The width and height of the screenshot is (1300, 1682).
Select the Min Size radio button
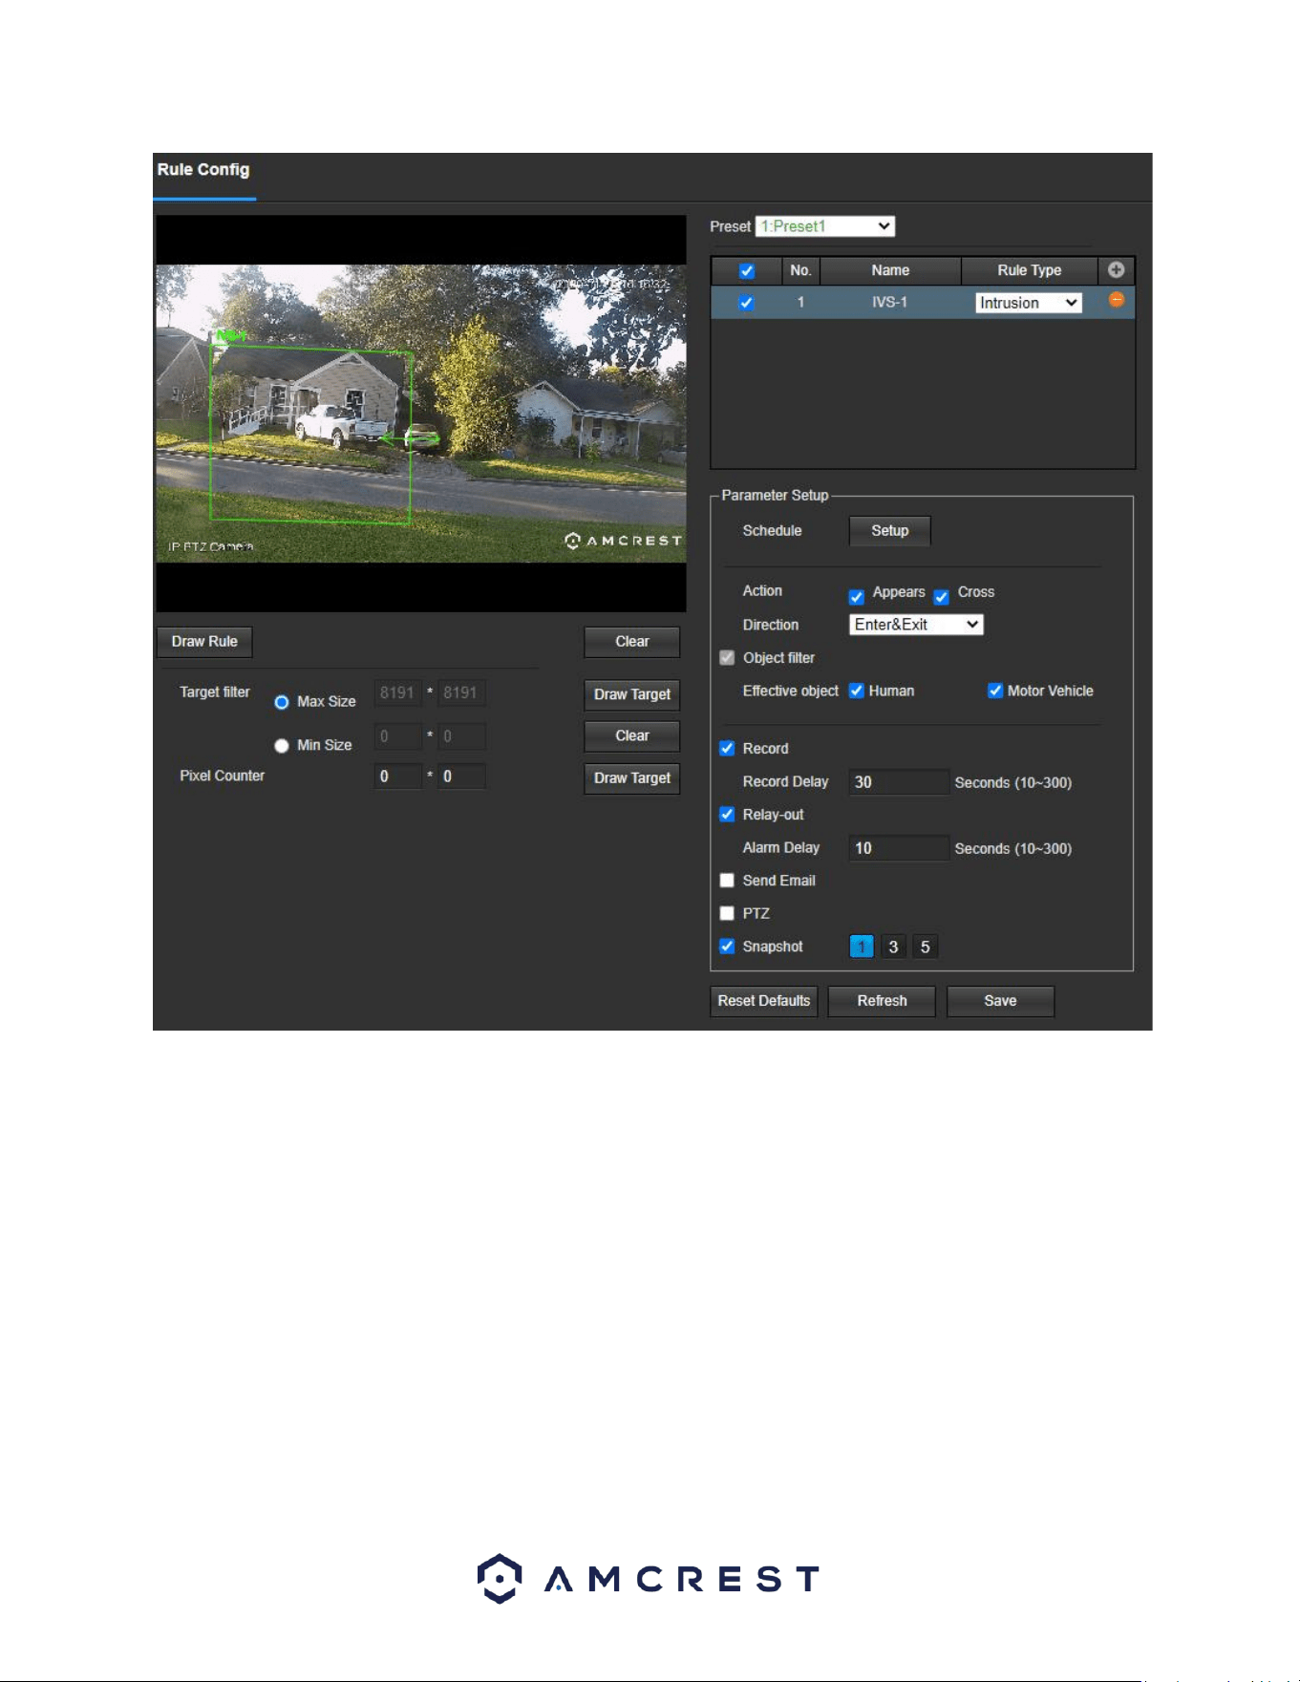point(282,746)
